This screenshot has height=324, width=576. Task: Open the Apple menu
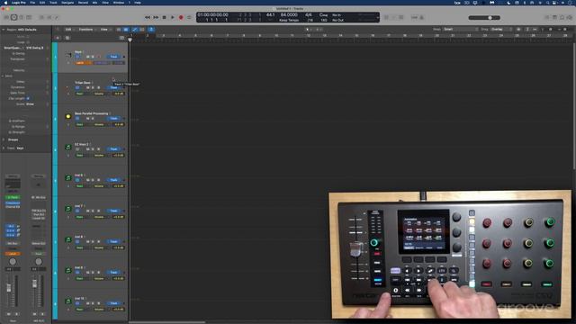coord(5,3)
